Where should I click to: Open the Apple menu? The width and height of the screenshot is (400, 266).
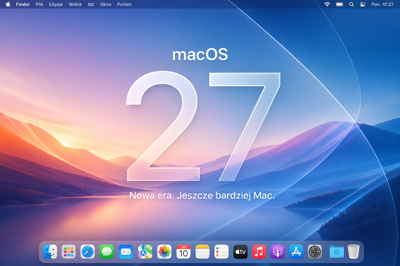point(8,4)
